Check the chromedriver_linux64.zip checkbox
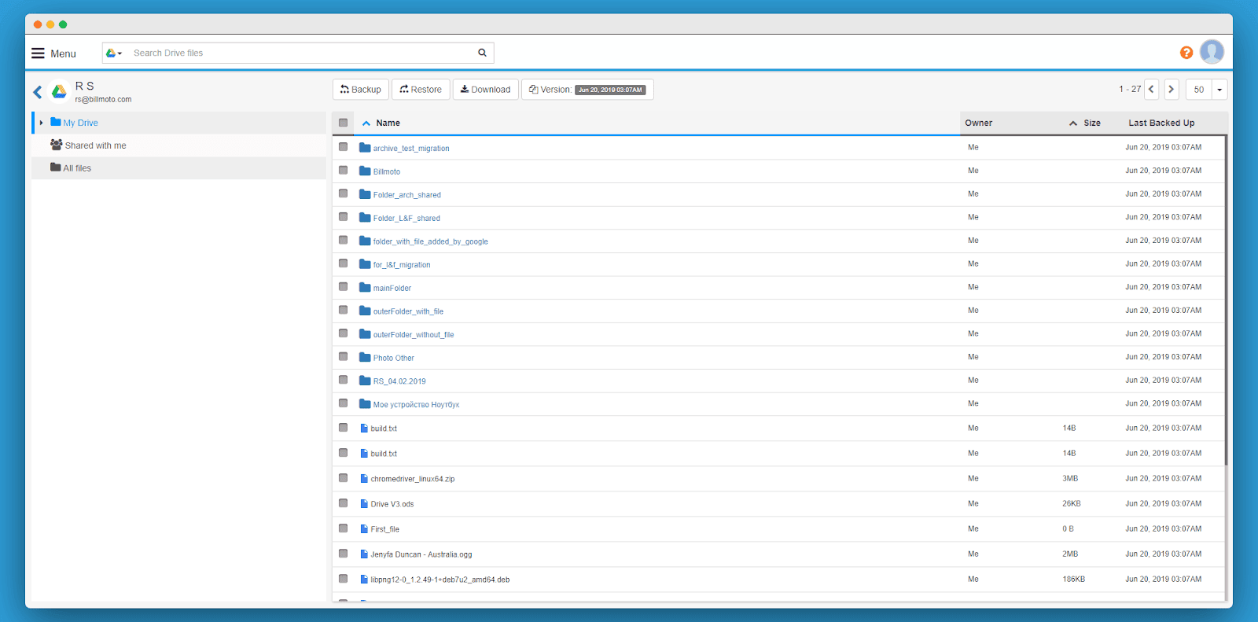Screen dimensions: 1258x622 point(343,478)
